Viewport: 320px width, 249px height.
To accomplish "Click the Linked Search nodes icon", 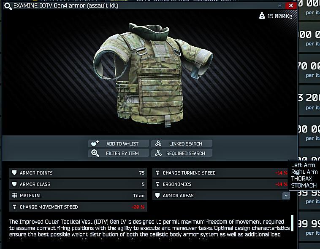I will (158, 143).
